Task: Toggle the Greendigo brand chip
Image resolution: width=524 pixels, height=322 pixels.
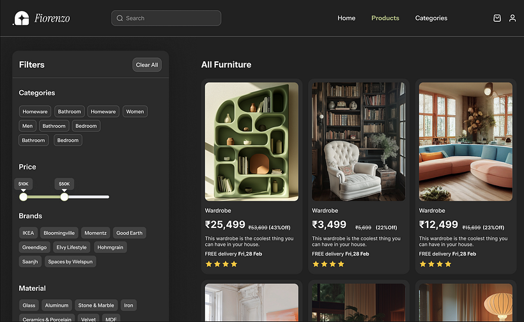Action: click(x=35, y=247)
